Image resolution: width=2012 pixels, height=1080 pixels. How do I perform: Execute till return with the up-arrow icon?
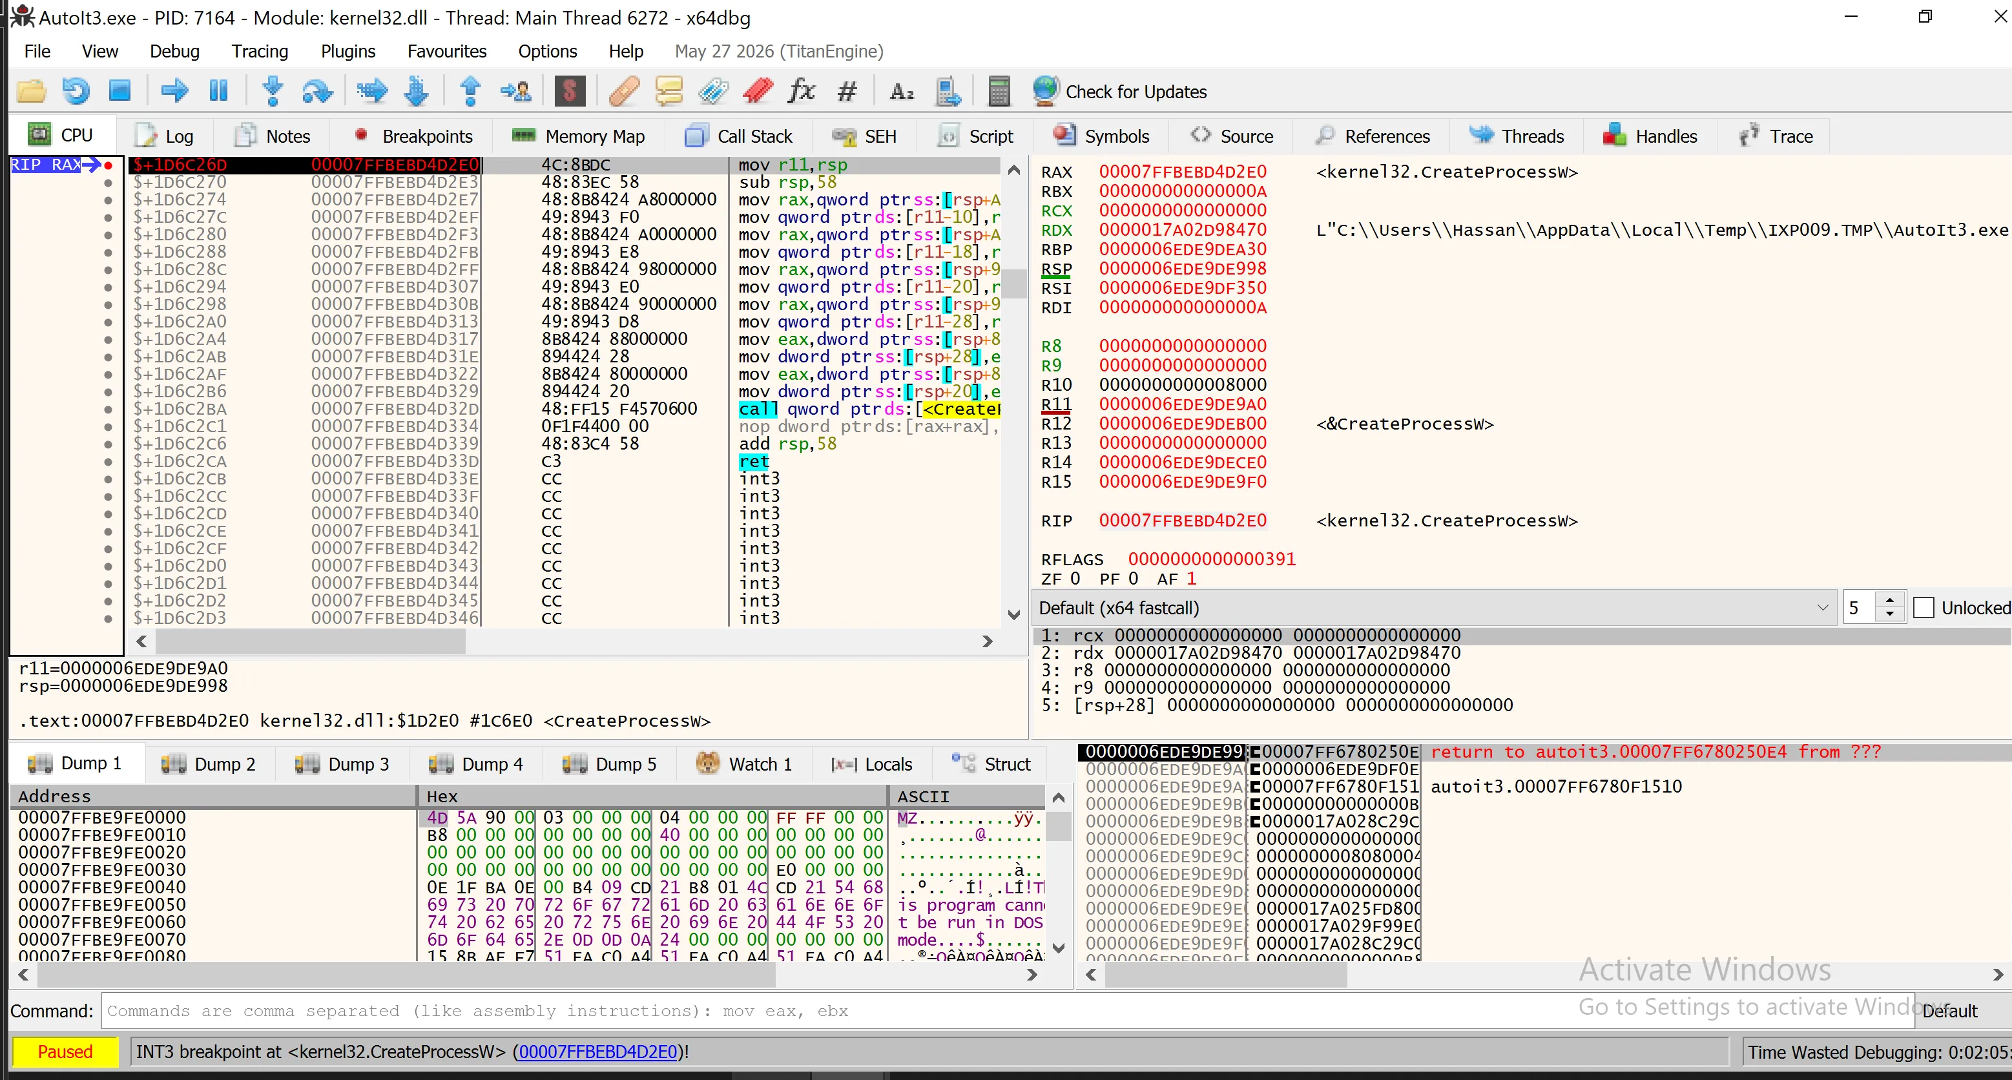[470, 91]
